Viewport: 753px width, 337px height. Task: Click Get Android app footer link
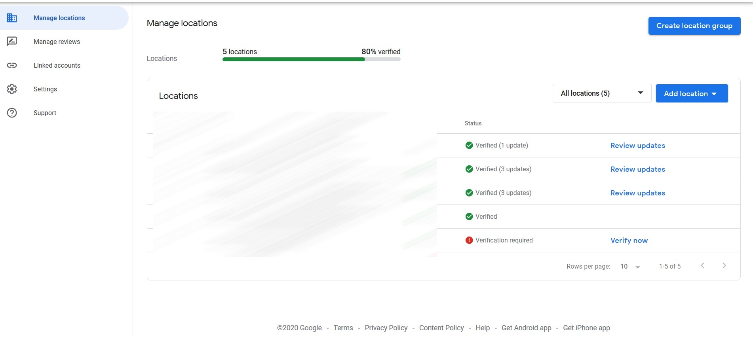click(x=526, y=328)
